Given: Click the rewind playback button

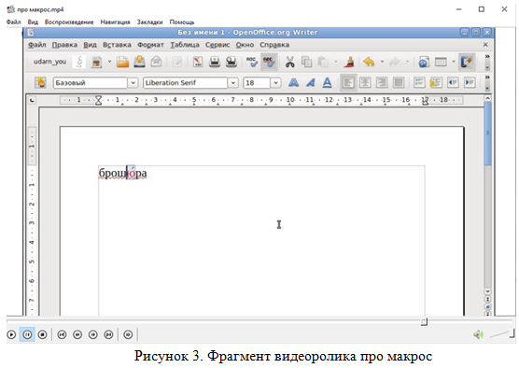Looking at the screenshot, I should tap(77, 334).
